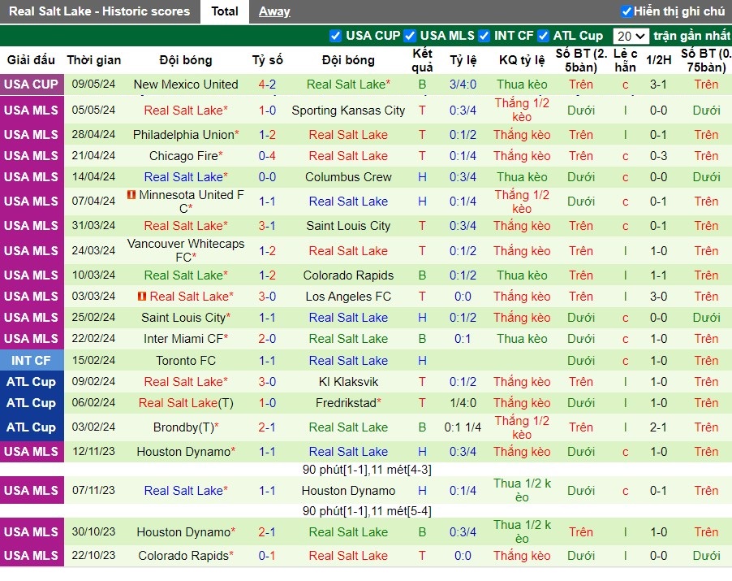The height and width of the screenshot is (581, 732).
Task: Click Colorado Rapids in the 22/10/23 row
Action: click(183, 556)
